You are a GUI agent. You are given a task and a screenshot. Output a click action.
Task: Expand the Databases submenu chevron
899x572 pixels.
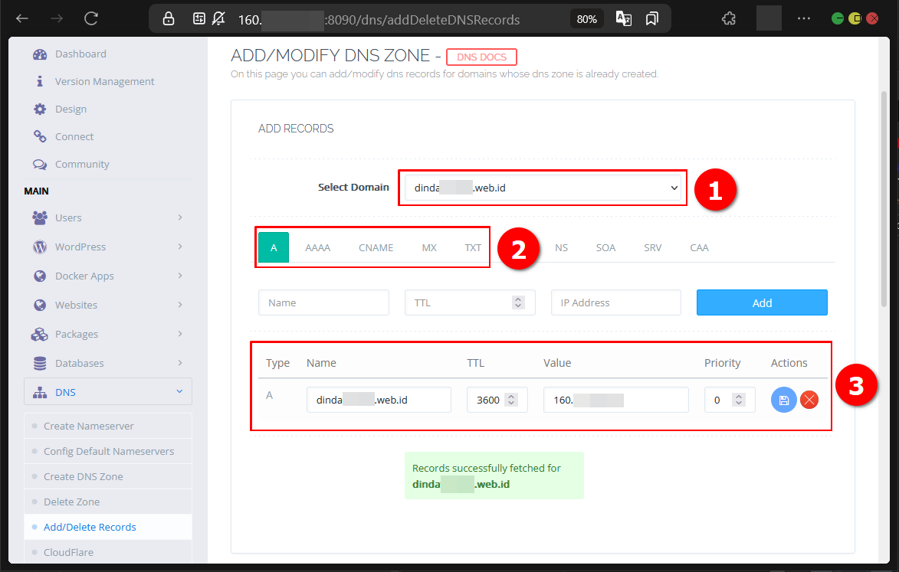(x=180, y=363)
